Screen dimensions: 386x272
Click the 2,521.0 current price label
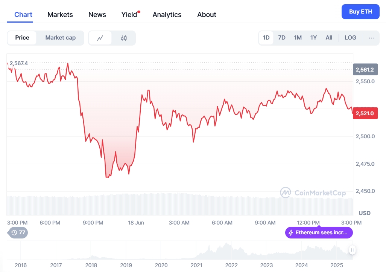coord(365,113)
